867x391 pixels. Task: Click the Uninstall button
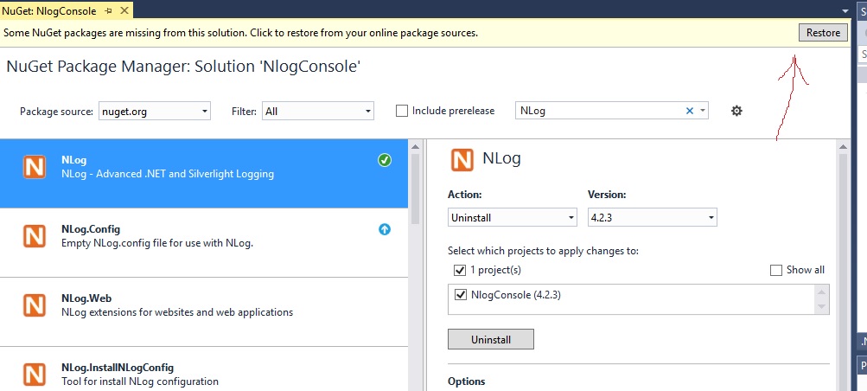point(490,340)
